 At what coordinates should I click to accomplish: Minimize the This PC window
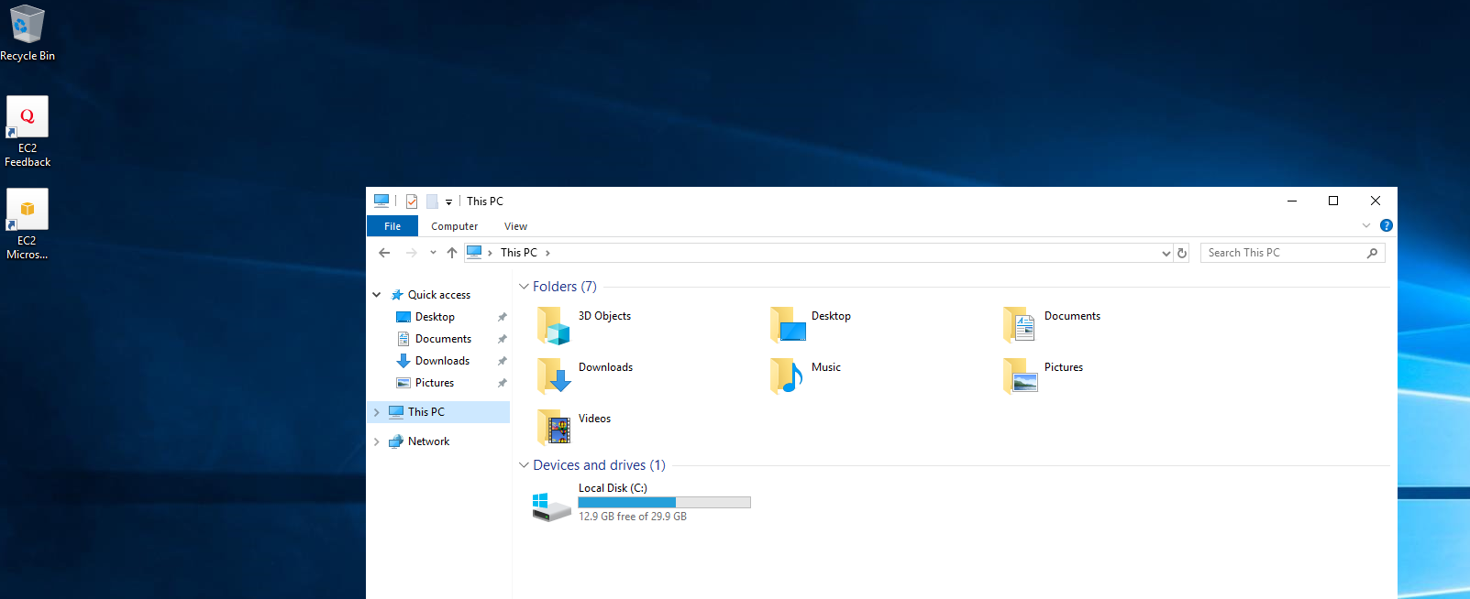tap(1292, 201)
